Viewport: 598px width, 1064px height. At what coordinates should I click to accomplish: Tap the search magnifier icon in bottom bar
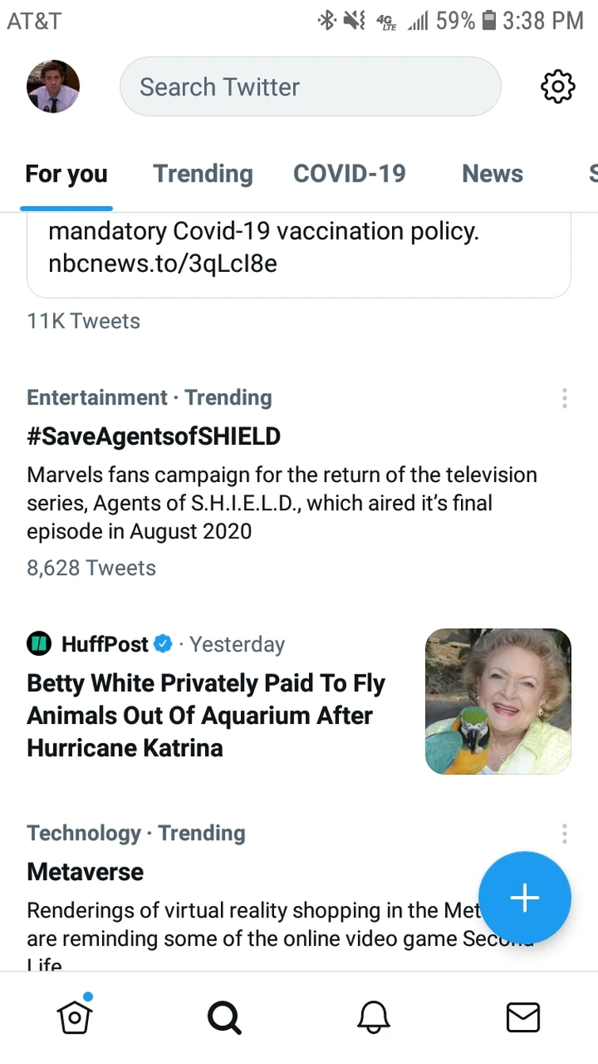224,1016
